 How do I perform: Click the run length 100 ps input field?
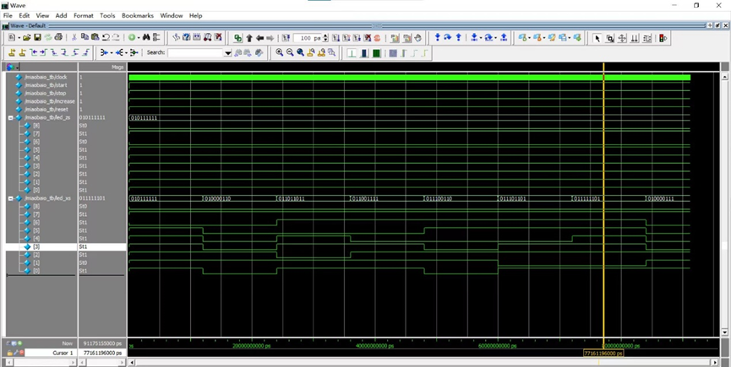308,38
